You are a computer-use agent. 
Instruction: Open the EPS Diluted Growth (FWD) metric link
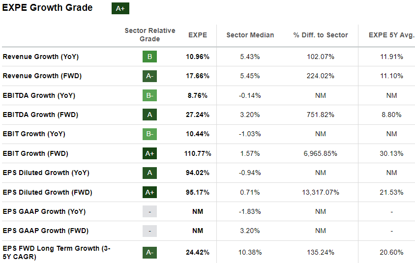(47, 192)
